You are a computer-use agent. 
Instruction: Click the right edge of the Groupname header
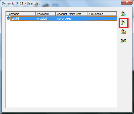[117, 14]
